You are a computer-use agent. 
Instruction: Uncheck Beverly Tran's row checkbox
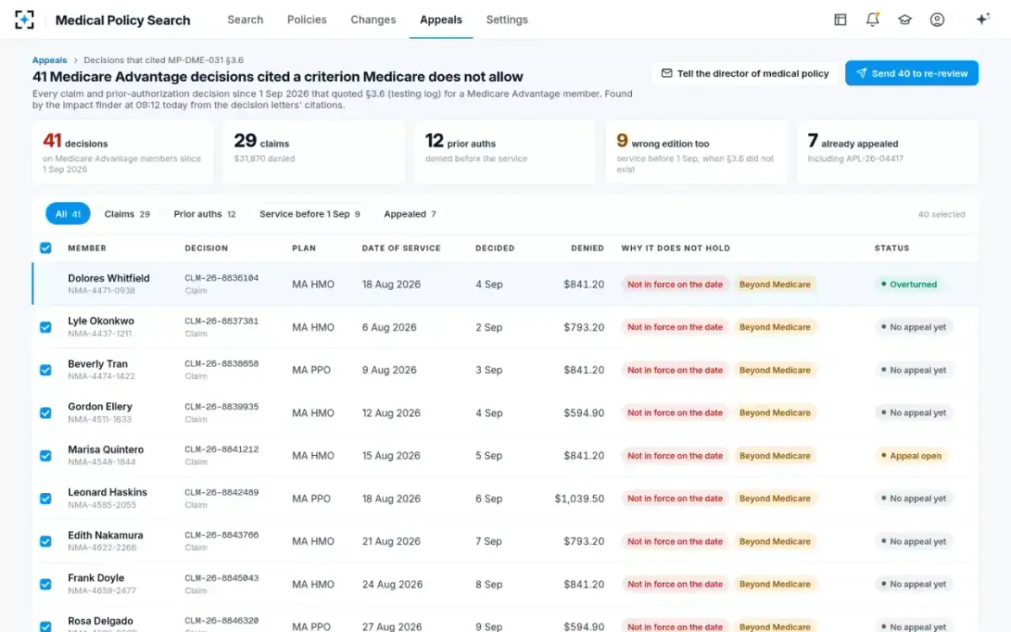[45, 370]
